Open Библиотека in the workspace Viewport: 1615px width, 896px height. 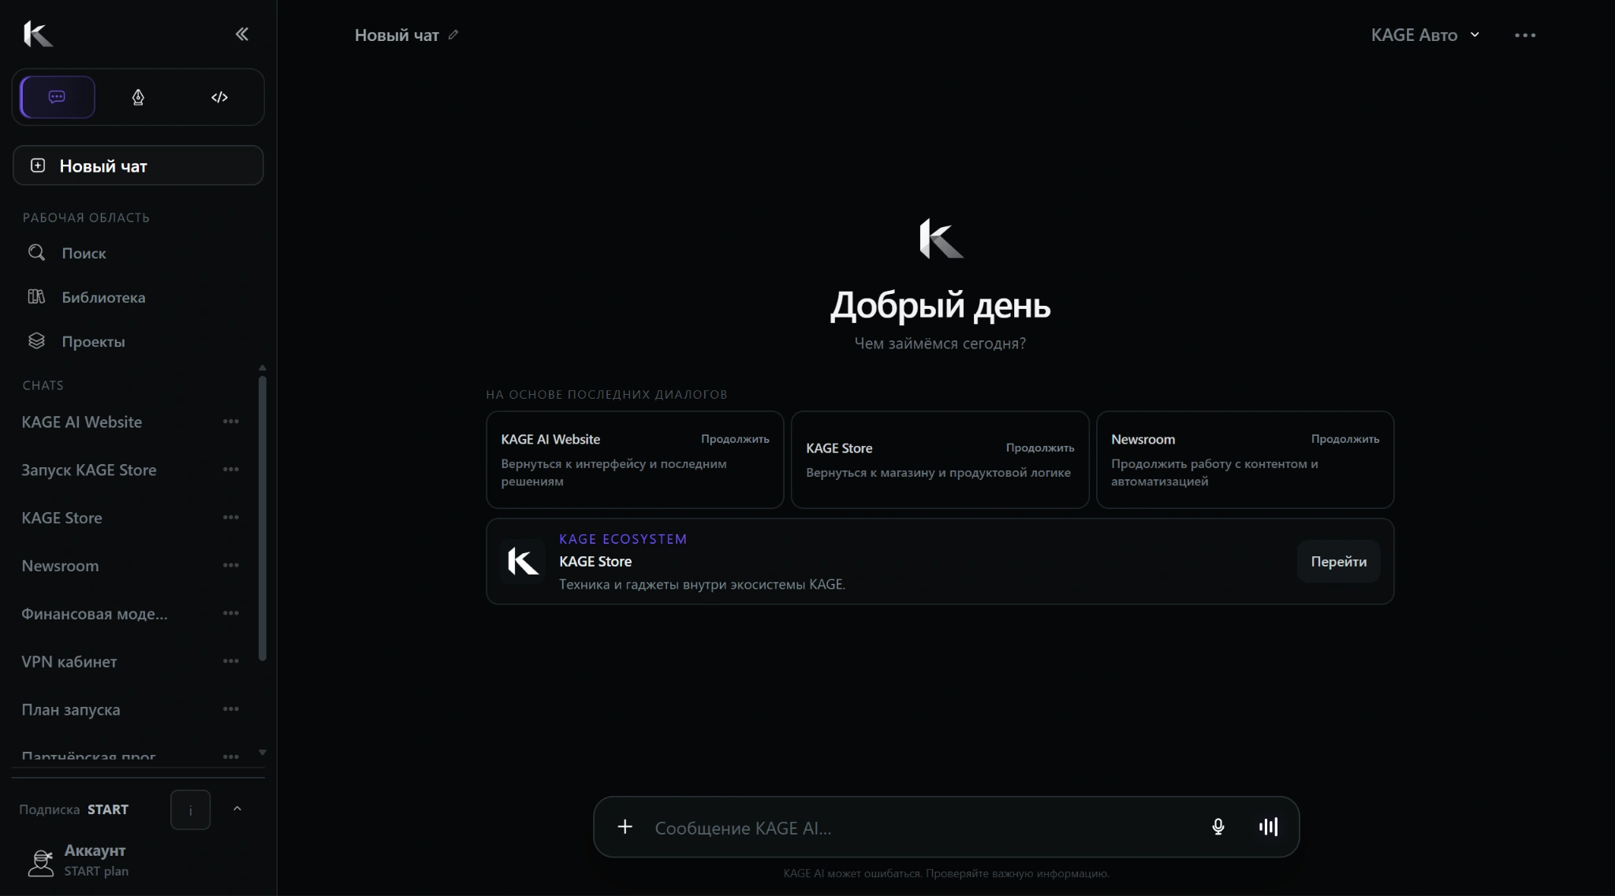pos(138,297)
